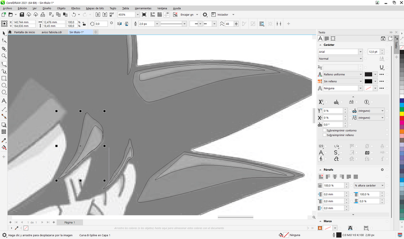This screenshot has height=239, width=404.
Task: Select the Ellipse tool
Action: [4, 85]
